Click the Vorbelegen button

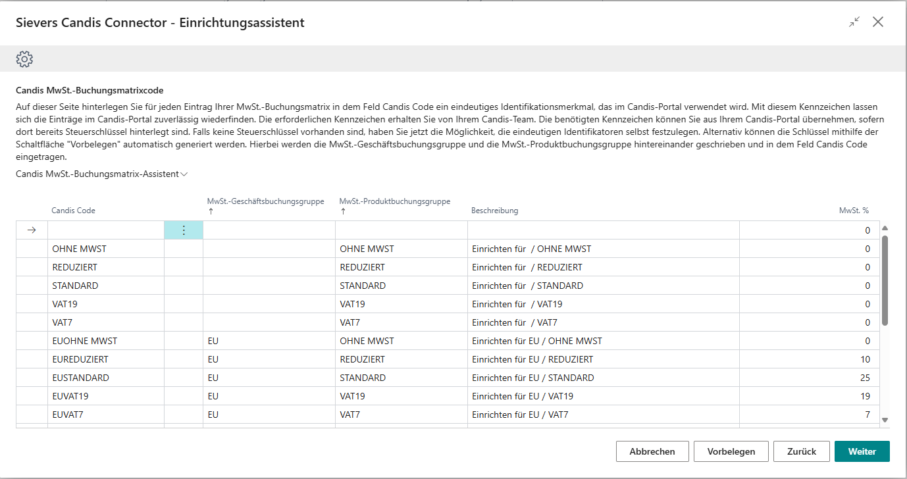pos(731,451)
